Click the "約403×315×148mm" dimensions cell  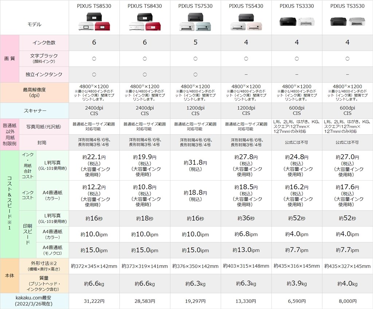[x=246, y=266]
